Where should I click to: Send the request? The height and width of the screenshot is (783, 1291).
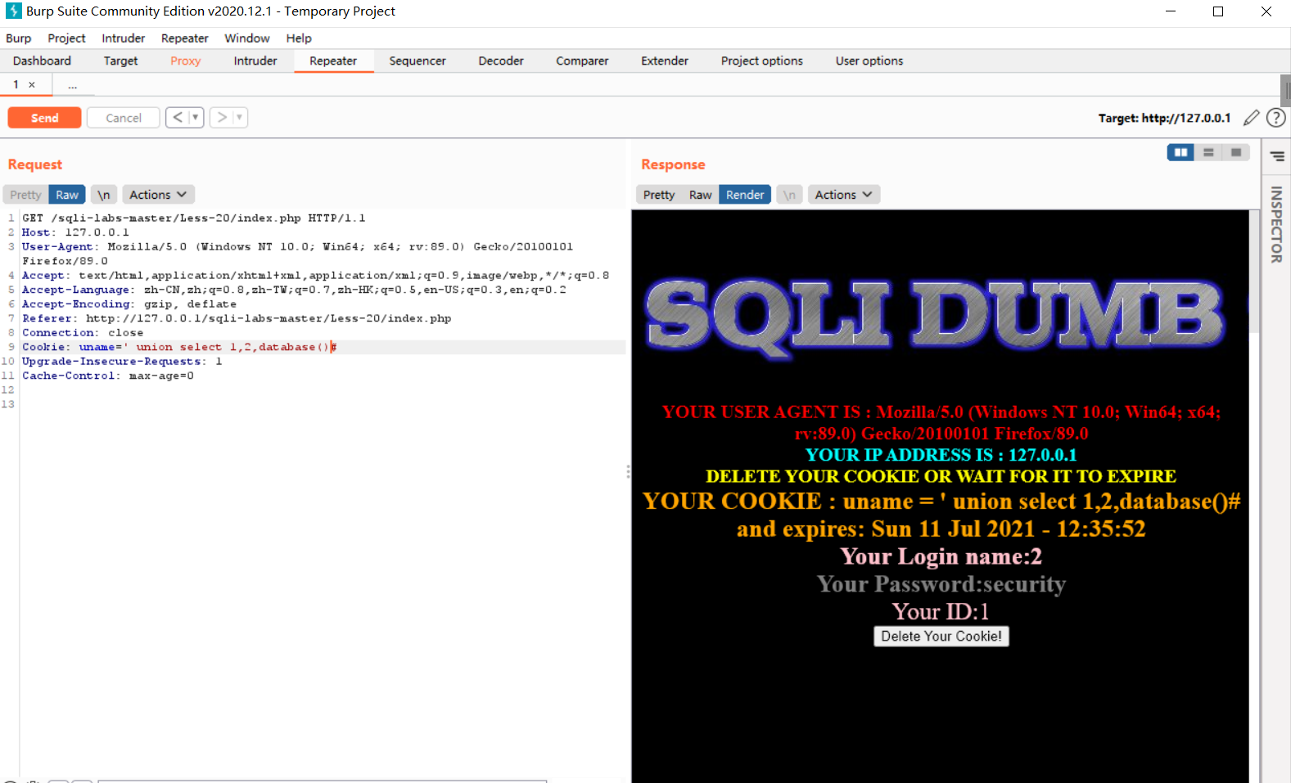pos(45,118)
